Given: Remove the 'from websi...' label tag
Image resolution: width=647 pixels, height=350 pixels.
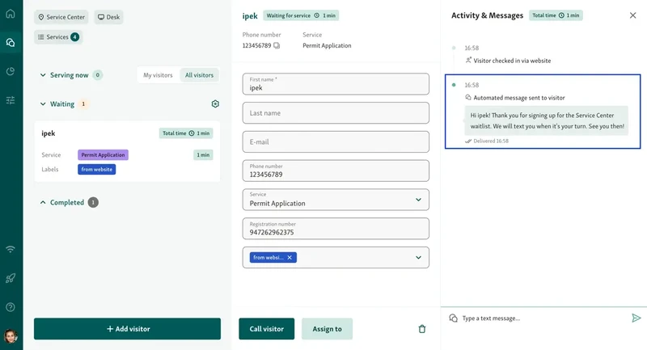Looking at the screenshot, I should 290,258.
